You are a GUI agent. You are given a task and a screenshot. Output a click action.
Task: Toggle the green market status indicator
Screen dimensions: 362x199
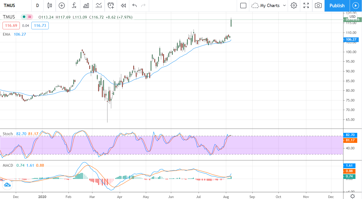click(x=24, y=17)
